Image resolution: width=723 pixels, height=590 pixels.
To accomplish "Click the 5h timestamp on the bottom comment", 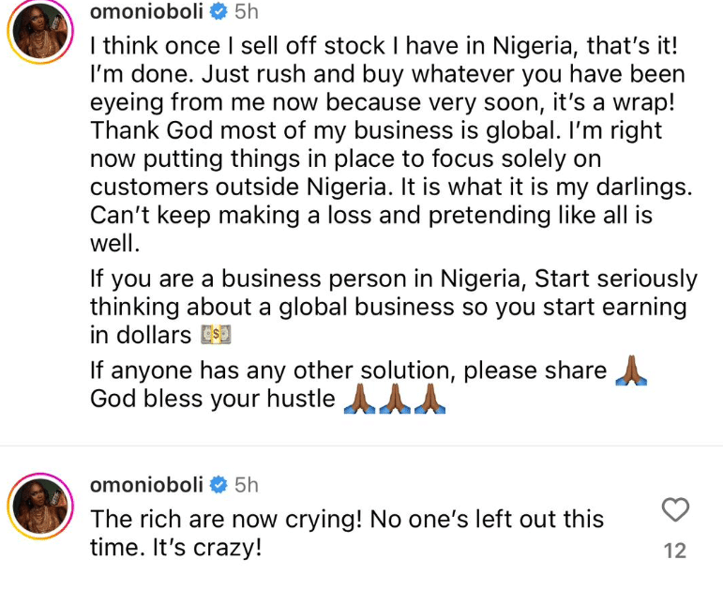I will point(246,486).
